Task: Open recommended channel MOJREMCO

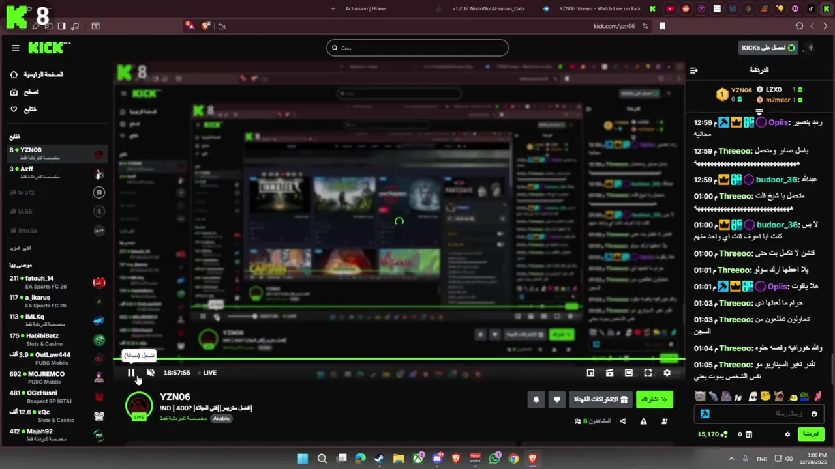Action: tap(57, 378)
